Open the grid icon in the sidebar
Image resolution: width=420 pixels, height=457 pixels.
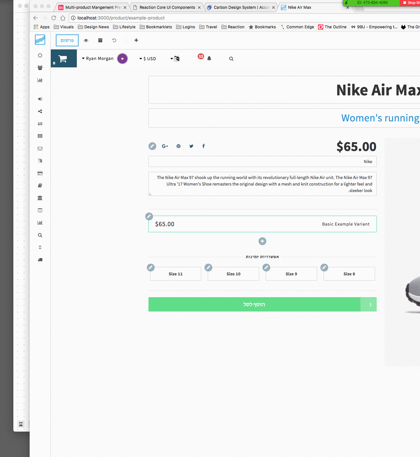tap(40, 136)
